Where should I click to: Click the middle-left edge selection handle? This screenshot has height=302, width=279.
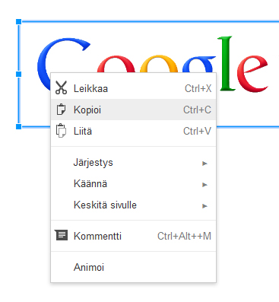coord(19,75)
